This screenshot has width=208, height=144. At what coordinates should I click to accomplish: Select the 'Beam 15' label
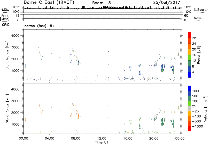(101, 3)
